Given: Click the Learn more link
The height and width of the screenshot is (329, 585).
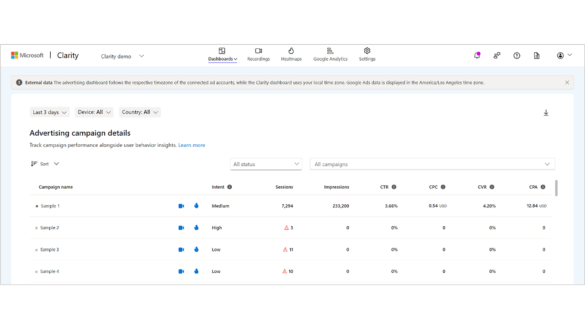Looking at the screenshot, I should (191, 145).
